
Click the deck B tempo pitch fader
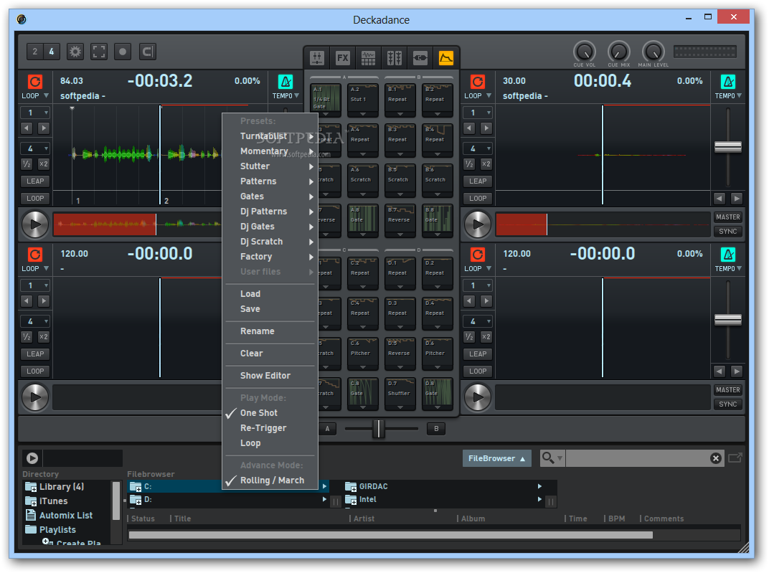[728, 146]
